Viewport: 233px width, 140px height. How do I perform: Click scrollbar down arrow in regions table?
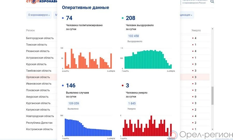click(x=213, y=129)
